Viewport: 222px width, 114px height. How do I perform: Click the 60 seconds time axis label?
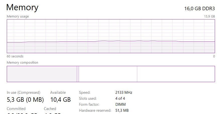coord(15,56)
